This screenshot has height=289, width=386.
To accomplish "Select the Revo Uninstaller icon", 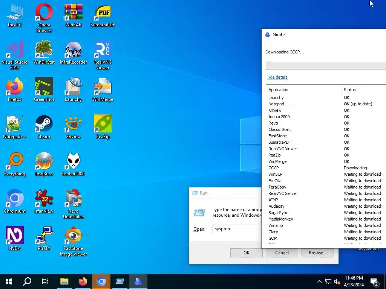I will pyautogui.click(x=74, y=204).
